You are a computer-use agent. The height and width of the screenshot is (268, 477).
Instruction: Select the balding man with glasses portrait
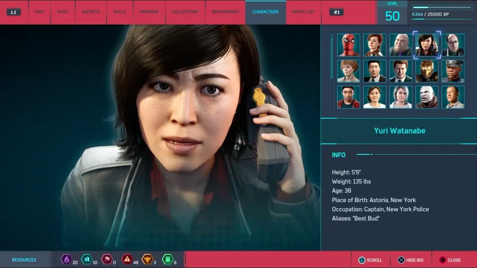click(453, 45)
